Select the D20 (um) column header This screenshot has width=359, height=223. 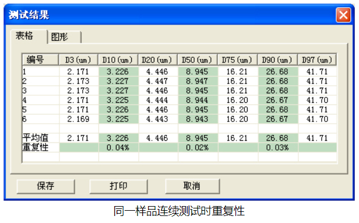157,60
